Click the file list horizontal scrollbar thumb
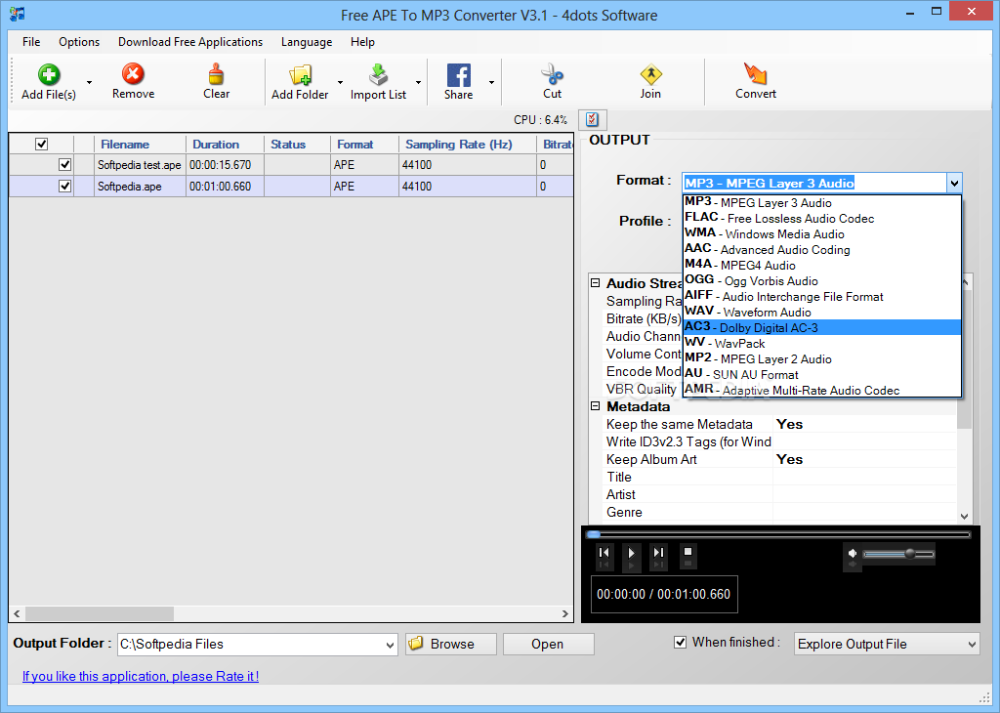 click(100, 613)
